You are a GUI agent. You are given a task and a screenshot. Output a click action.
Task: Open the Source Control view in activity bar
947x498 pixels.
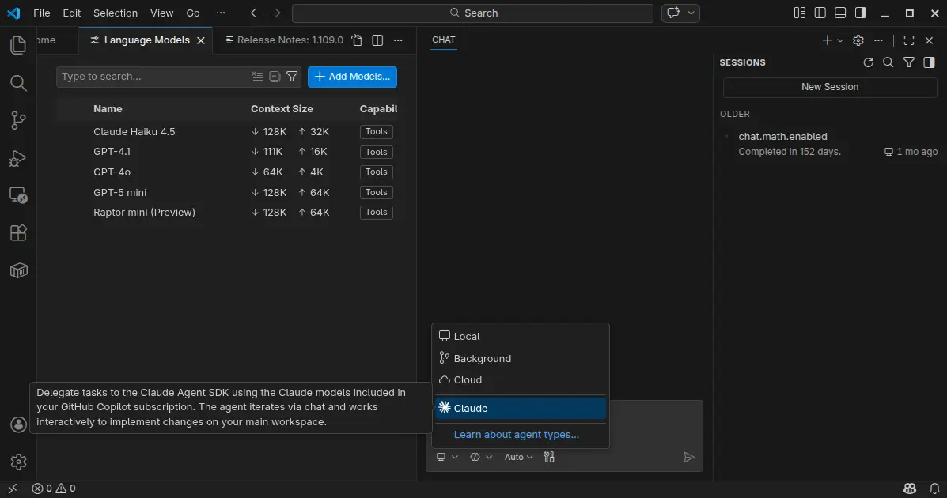18,120
